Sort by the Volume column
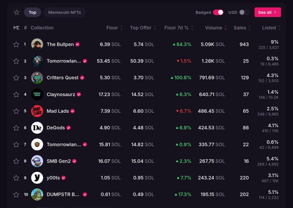The width and height of the screenshot is (293, 208). tap(216, 28)
